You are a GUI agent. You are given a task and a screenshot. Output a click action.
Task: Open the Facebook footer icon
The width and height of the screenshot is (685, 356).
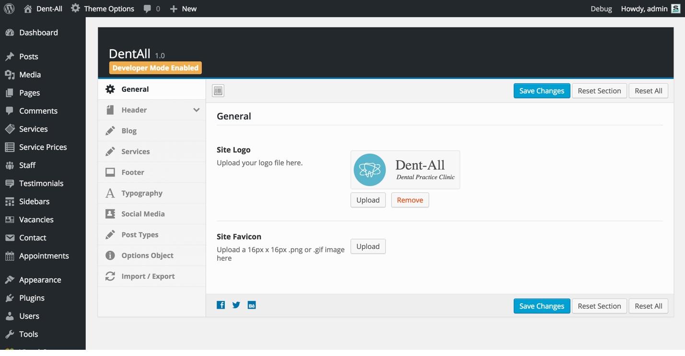pyautogui.click(x=221, y=305)
